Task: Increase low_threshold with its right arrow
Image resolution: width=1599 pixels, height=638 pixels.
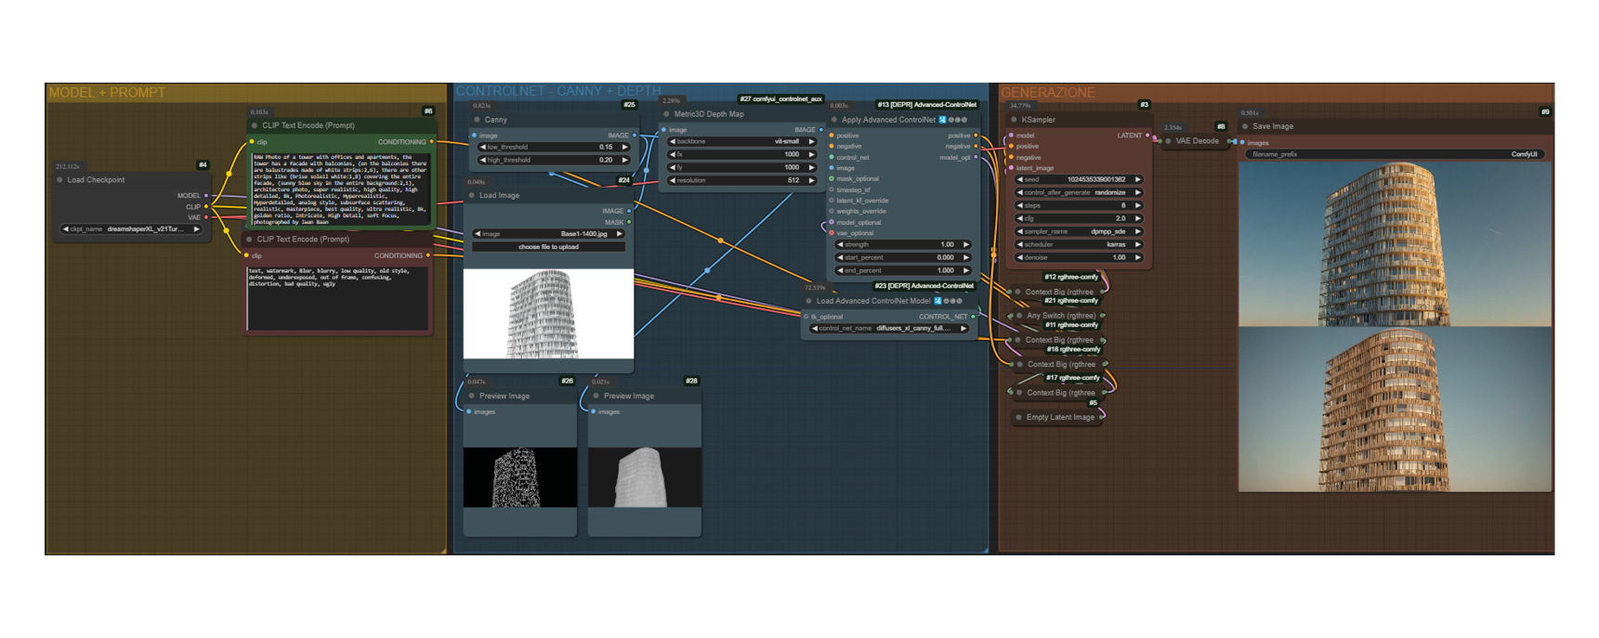Action: click(624, 147)
